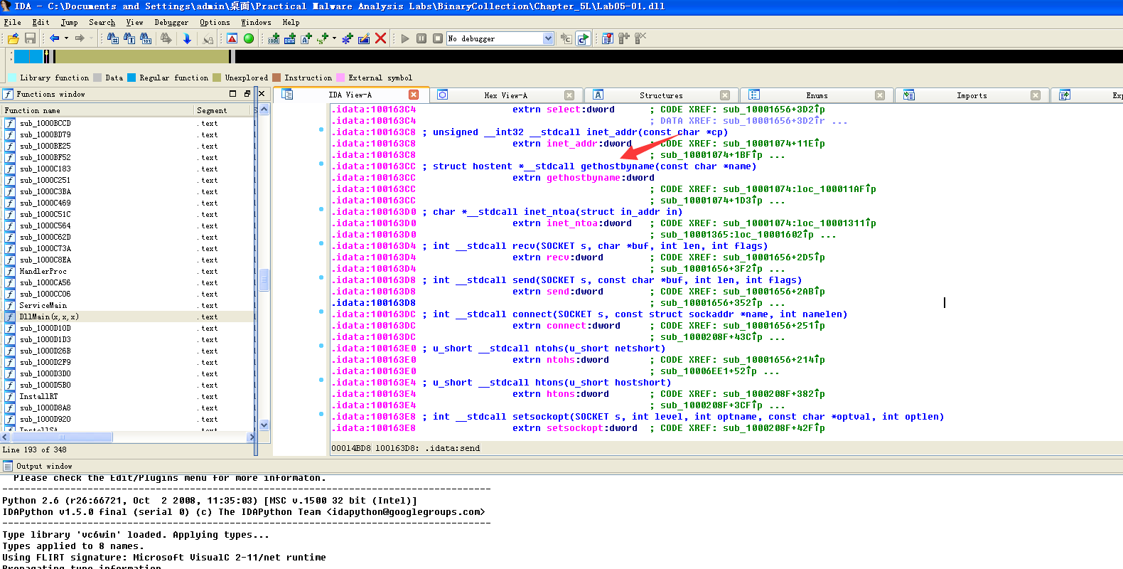Click the forward navigation arrow icon
The height and width of the screenshot is (569, 1123).
point(80,38)
